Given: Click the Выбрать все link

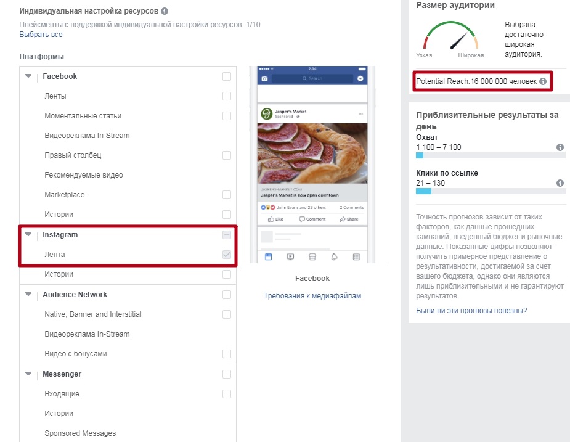Looking at the screenshot, I should pyautogui.click(x=41, y=35).
